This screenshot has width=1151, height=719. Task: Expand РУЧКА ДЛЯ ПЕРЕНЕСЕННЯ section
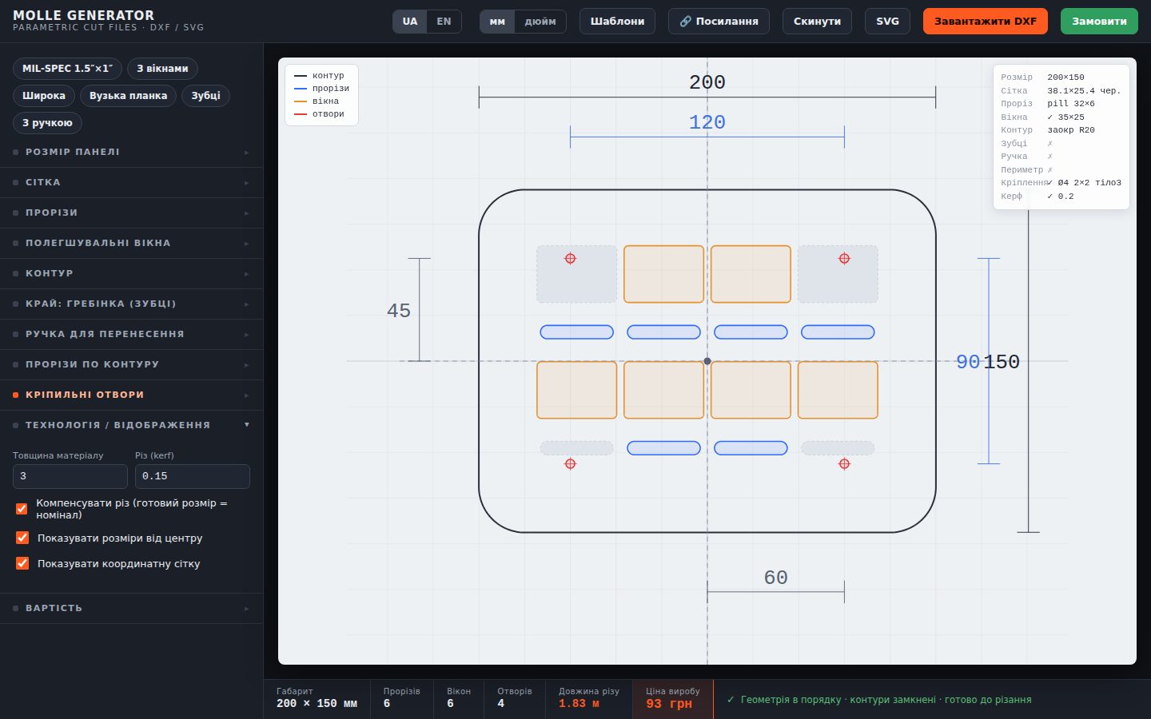[x=131, y=334]
